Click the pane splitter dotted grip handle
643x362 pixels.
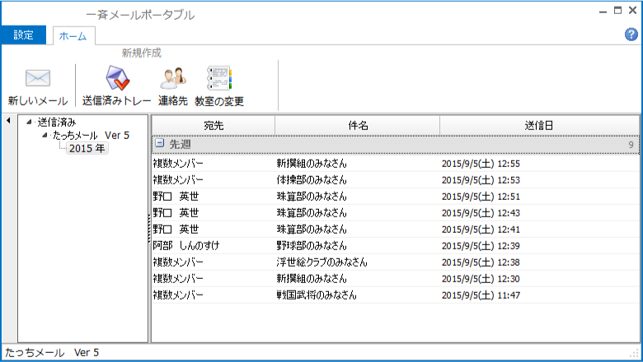149,229
